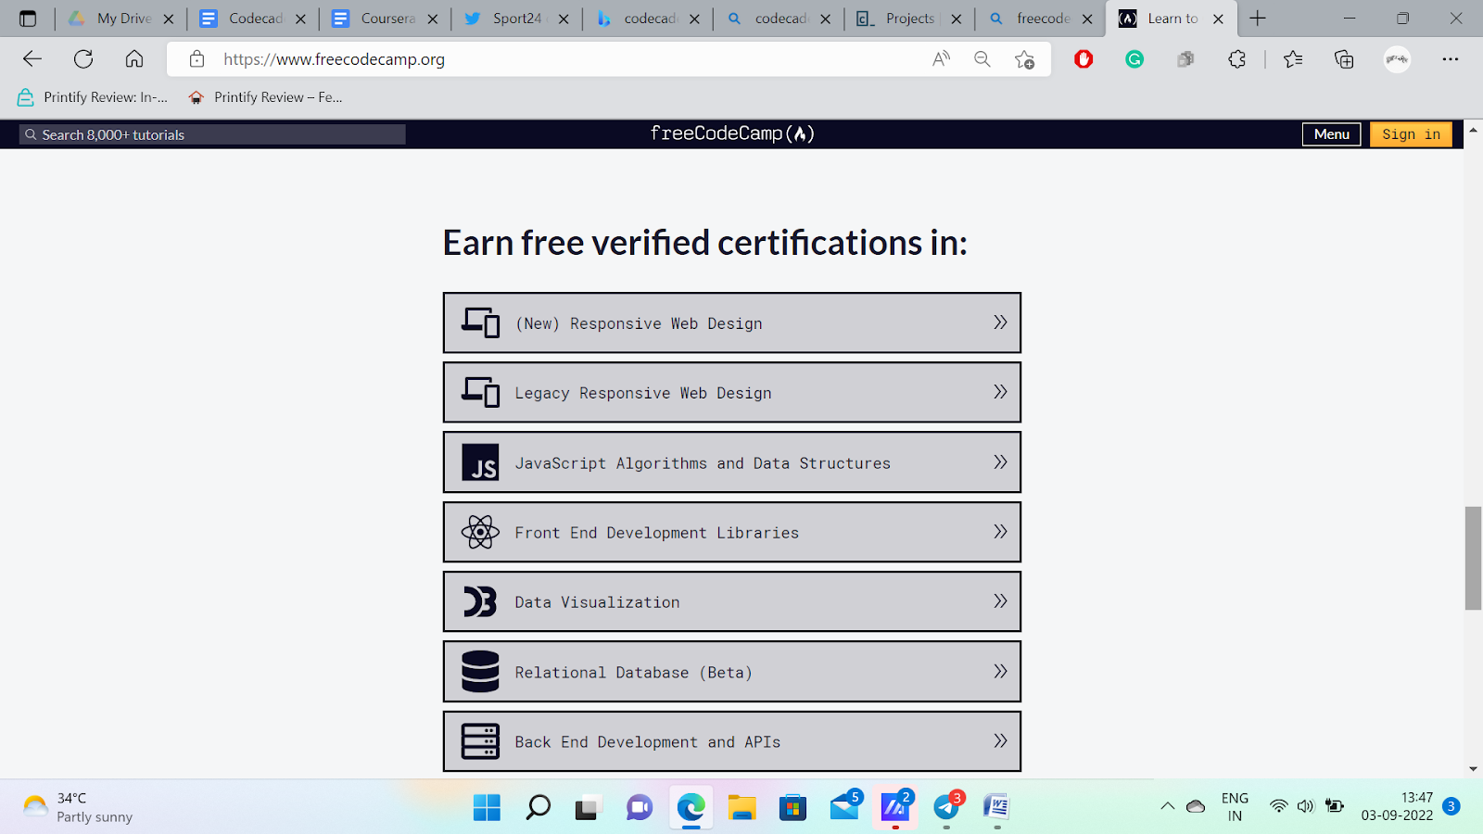
Task: Click the Edge icon on the taskbar
Action: (x=691, y=808)
